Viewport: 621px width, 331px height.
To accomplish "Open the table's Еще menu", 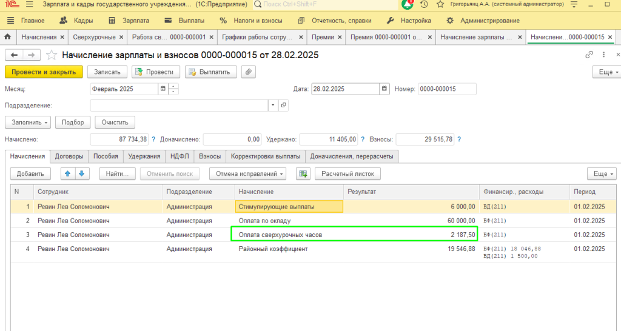I will (x=602, y=173).
